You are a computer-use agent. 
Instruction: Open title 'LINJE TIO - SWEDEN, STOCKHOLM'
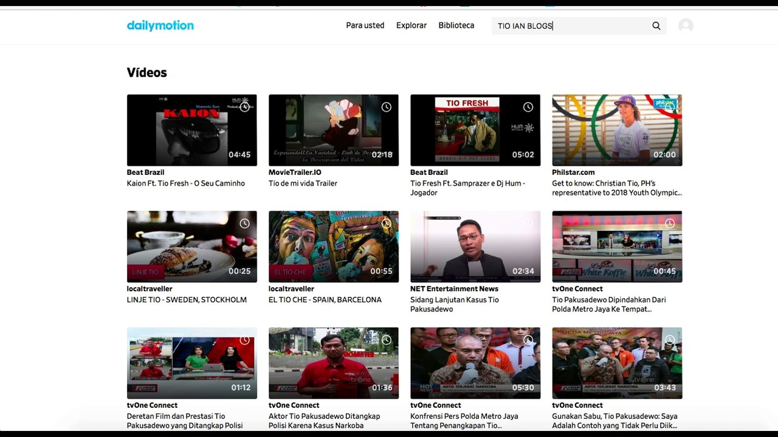point(187,300)
